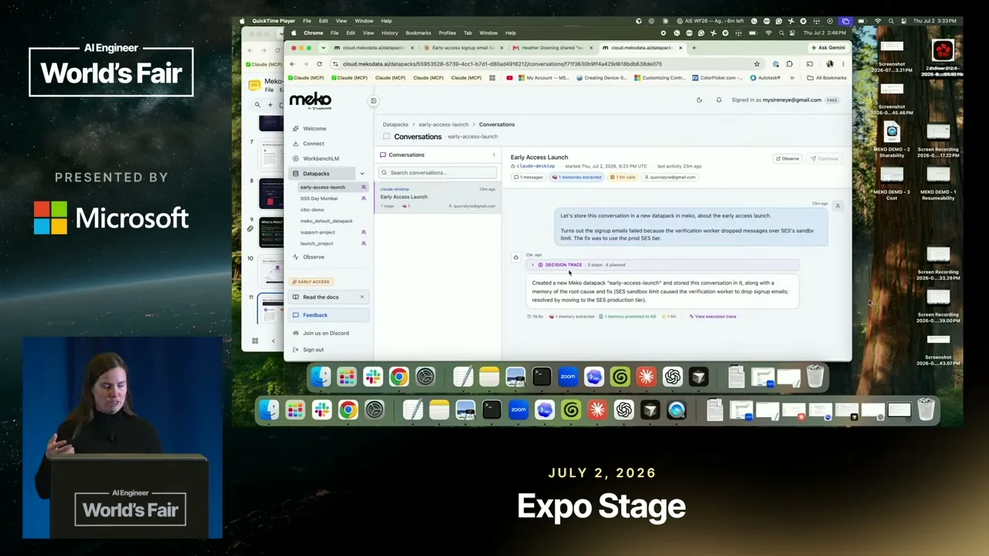Open the Connect section in sidebar

coord(314,144)
